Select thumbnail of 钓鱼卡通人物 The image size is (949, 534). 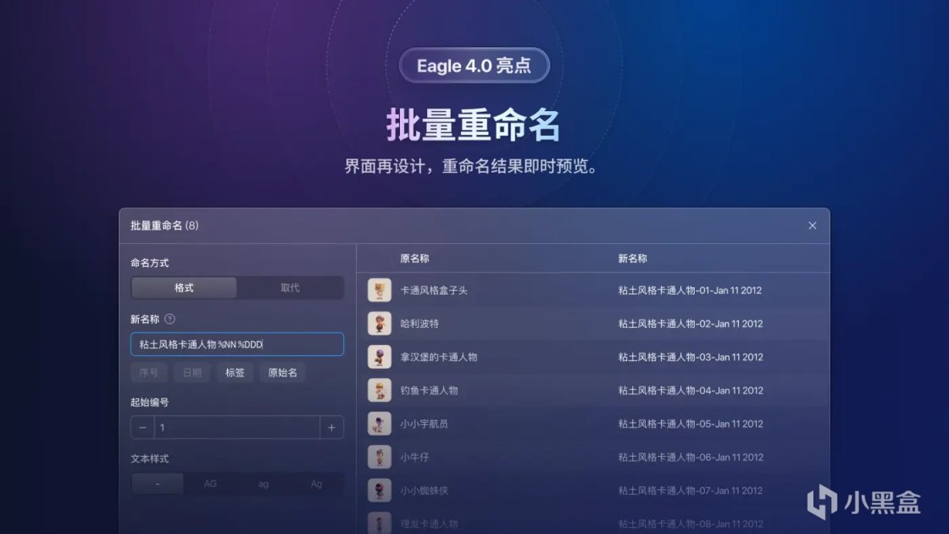point(380,390)
